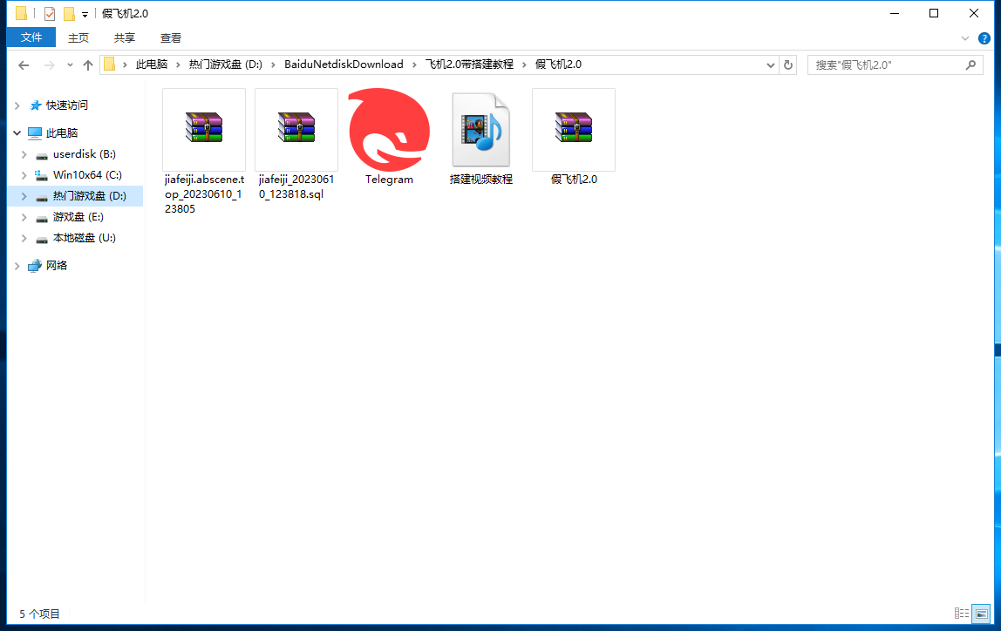The width and height of the screenshot is (1001, 631).
Task: Go up one folder level
Action: (88, 65)
